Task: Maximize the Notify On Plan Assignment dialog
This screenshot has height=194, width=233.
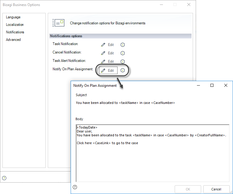Action: pyautogui.click(x=212, y=85)
